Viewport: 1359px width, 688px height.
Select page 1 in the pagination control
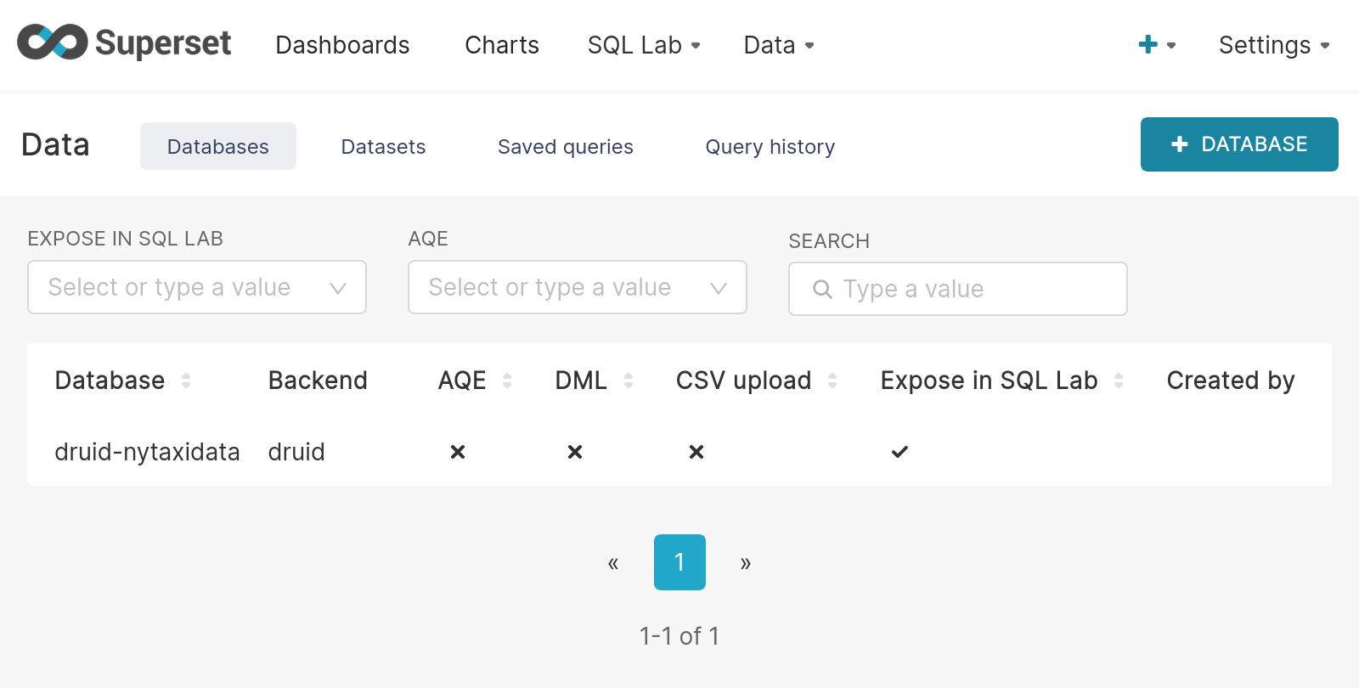(679, 561)
